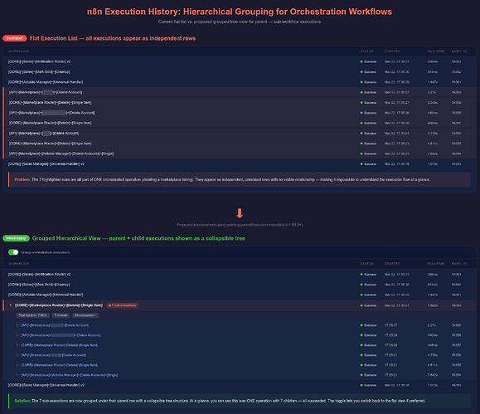The height and width of the screenshot is (414, 480).
Task: Open flat-list Marketplace Router row with 4.811s run time
Action: [x=240, y=144]
